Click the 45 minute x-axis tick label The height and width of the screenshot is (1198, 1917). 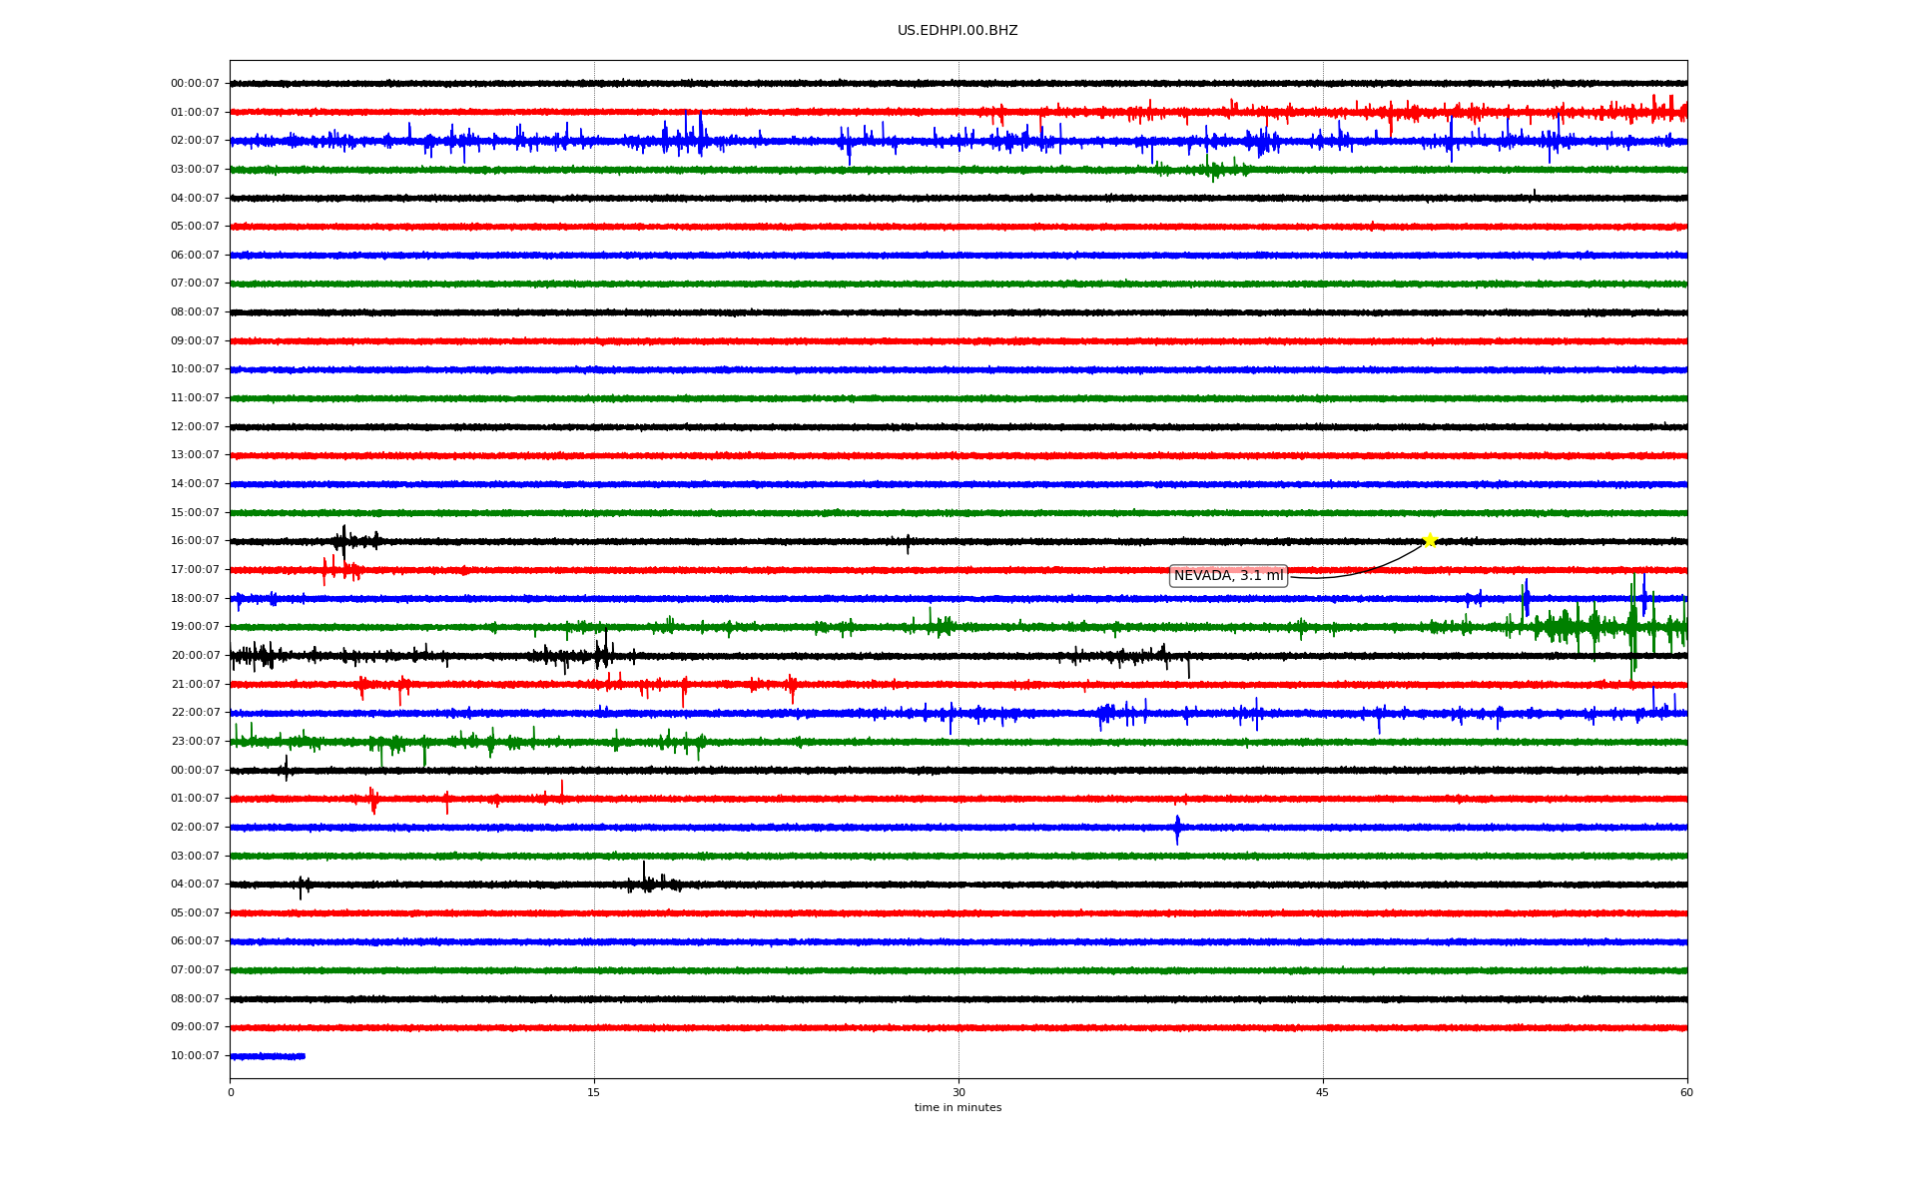(1322, 1092)
